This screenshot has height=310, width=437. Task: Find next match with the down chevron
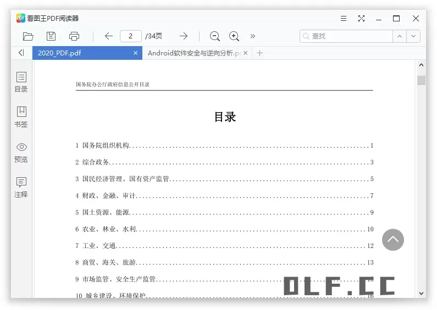coord(413,36)
